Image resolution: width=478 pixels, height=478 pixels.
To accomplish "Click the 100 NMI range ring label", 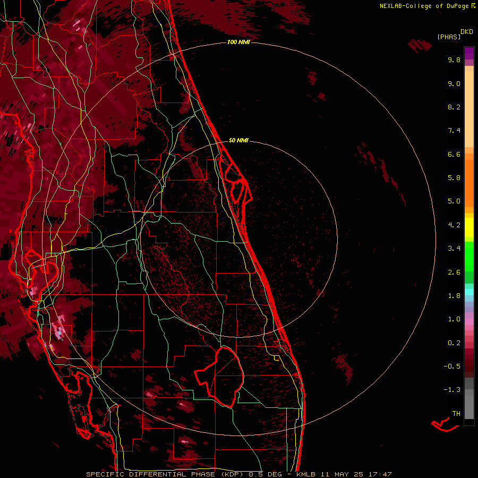I will [x=238, y=42].
